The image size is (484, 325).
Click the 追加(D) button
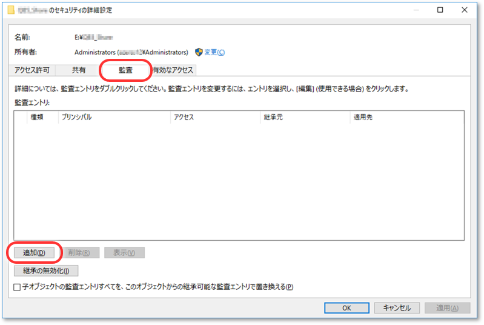(35, 253)
